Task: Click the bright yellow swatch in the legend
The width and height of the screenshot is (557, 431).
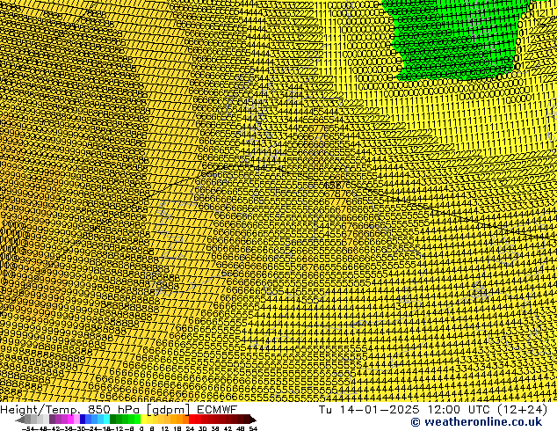Action: click(x=143, y=419)
